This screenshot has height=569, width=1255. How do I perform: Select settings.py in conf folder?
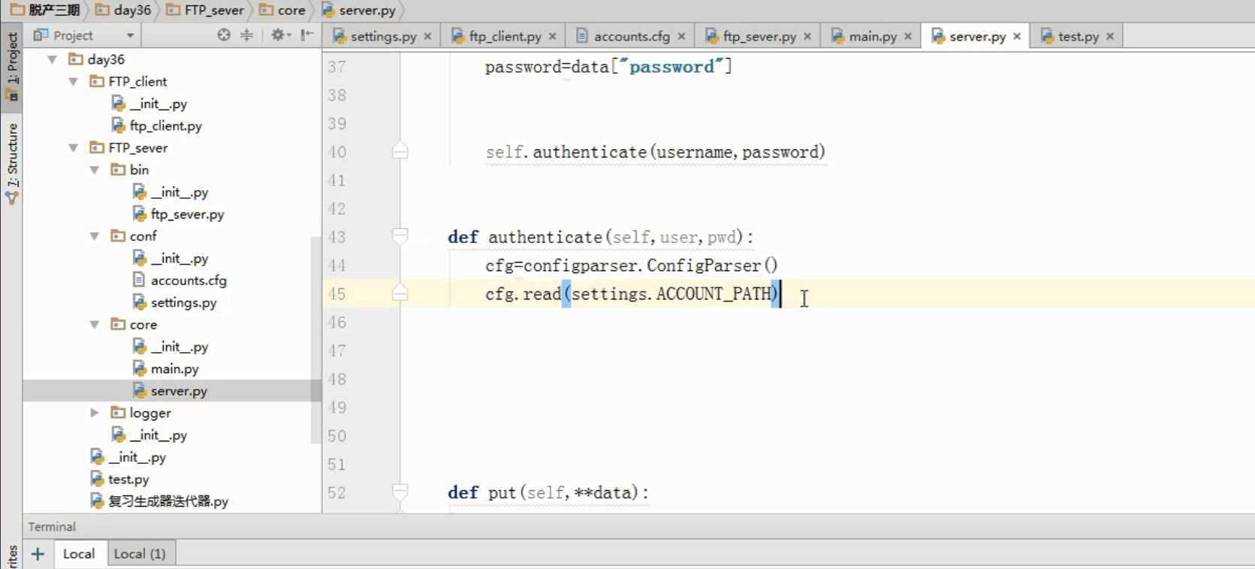[x=183, y=303]
